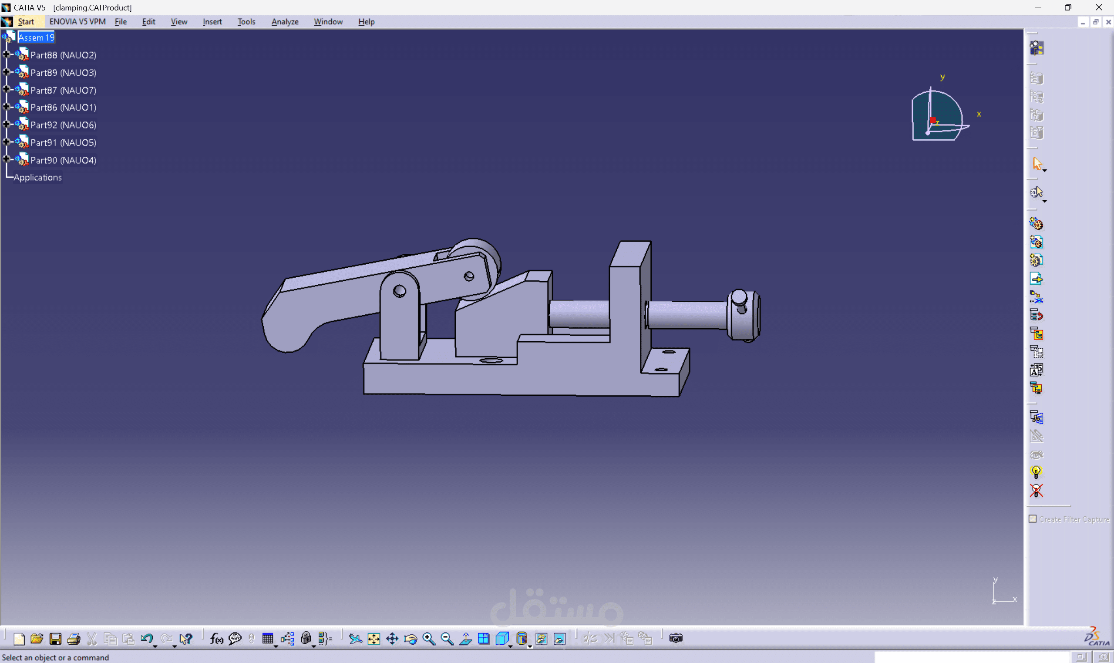Image resolution: width=1114 pixels, height=663 pixels.
Task: Toggle the Hide/Show icon
Action: [541, 639]
